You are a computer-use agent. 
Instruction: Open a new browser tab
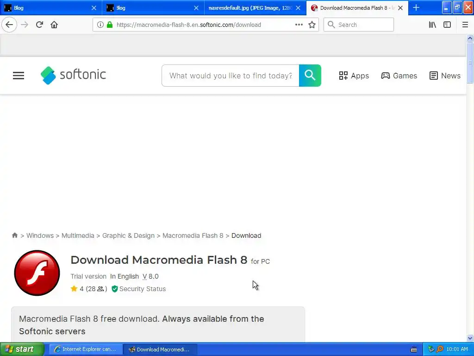pyautogui.click(x=416, y=7)
